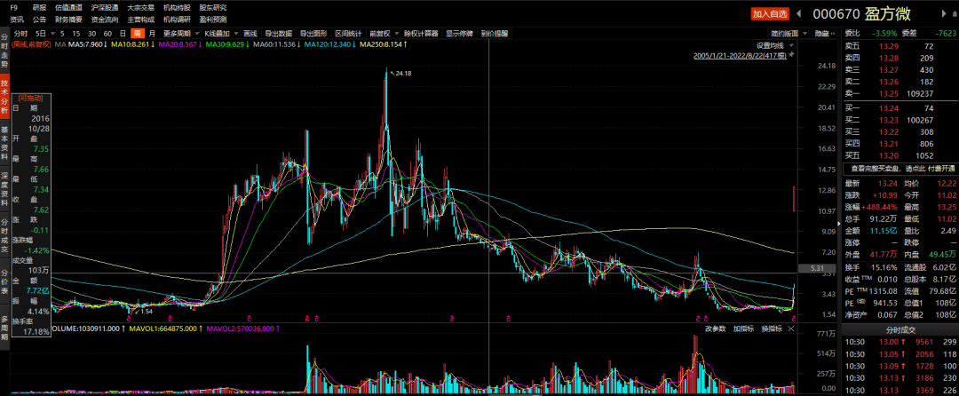The image size is (959, 396).
Task: Switch to 分时 period in chart toolbar
Action: click(x=20, y=34)
